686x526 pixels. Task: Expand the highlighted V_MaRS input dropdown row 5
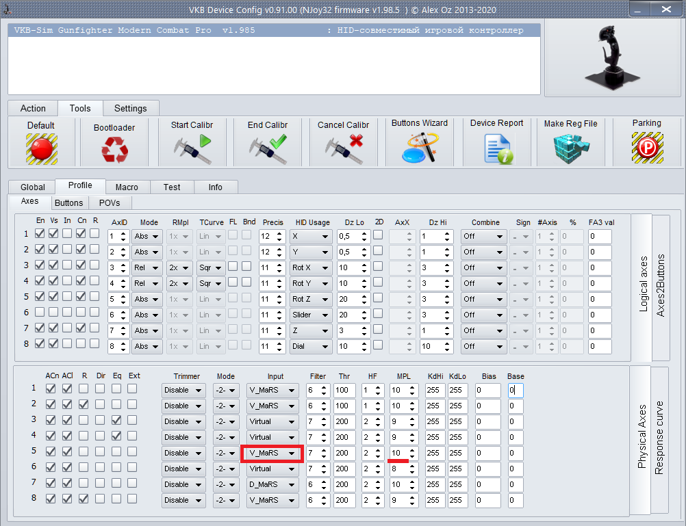[272, 453]
